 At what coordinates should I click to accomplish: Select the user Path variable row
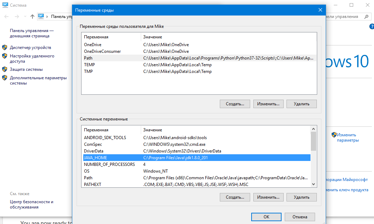tap(199, 58)
